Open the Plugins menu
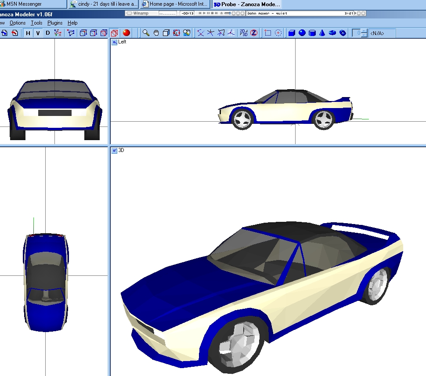The width and height of the screenshot is (426, 376). [55, 23]
